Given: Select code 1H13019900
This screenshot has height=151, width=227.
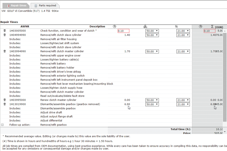Looking at the screenshot, I should pos(18,104).
